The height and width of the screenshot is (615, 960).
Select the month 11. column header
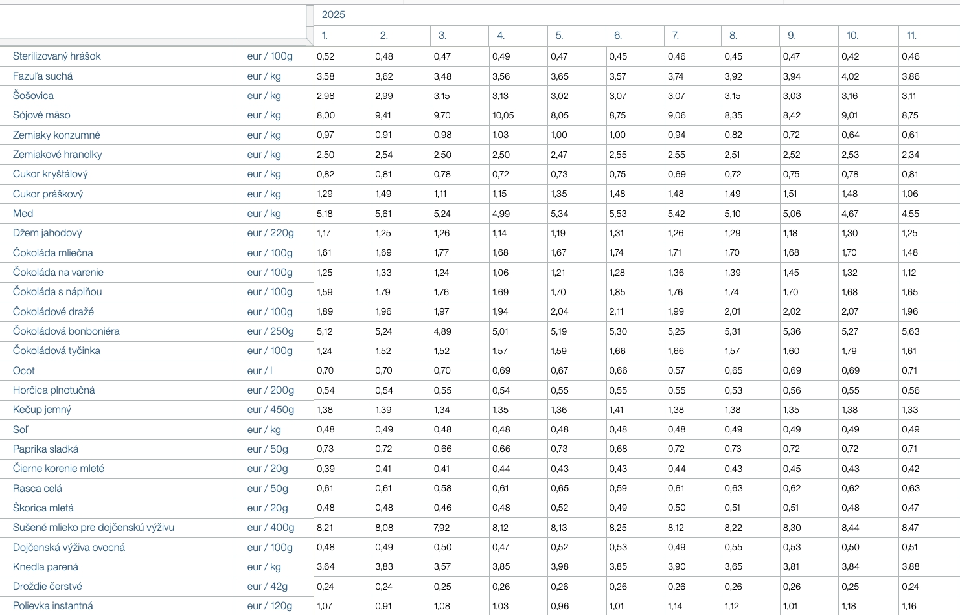[x=912, y=36]
